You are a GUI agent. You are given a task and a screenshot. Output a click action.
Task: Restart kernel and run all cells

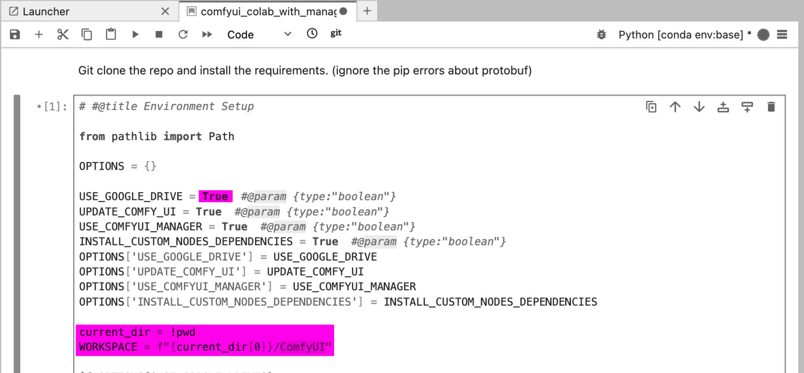207,34
